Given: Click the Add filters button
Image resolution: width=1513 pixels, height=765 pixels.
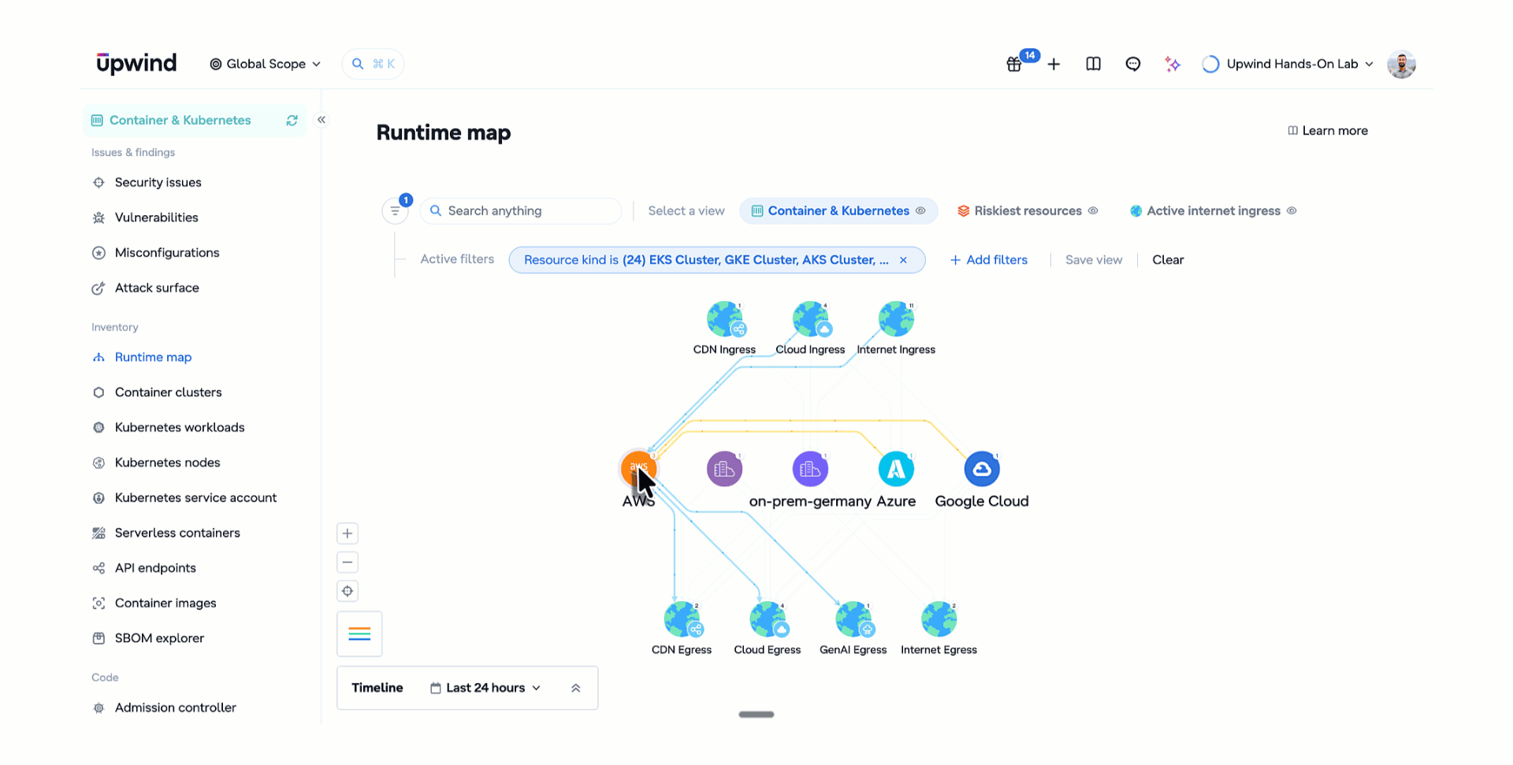Looking at the screenshot, I should point(989,260).
